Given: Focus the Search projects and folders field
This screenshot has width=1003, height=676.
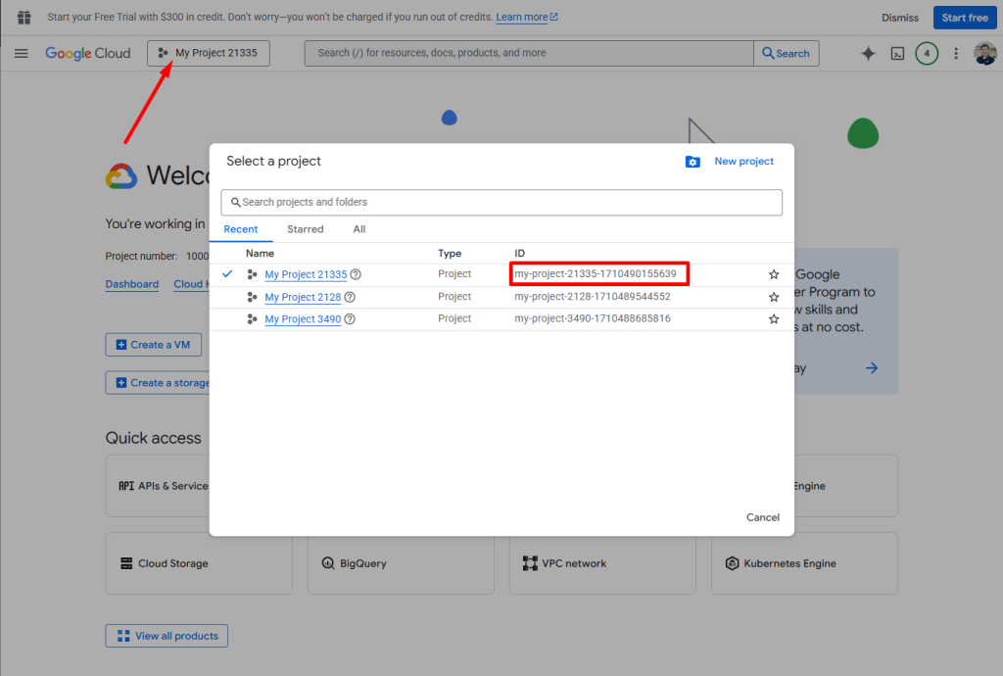Looking at the screenshot, I should pos(501,202).
